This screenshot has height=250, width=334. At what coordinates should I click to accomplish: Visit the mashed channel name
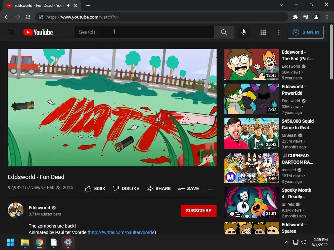pos(289,170)
